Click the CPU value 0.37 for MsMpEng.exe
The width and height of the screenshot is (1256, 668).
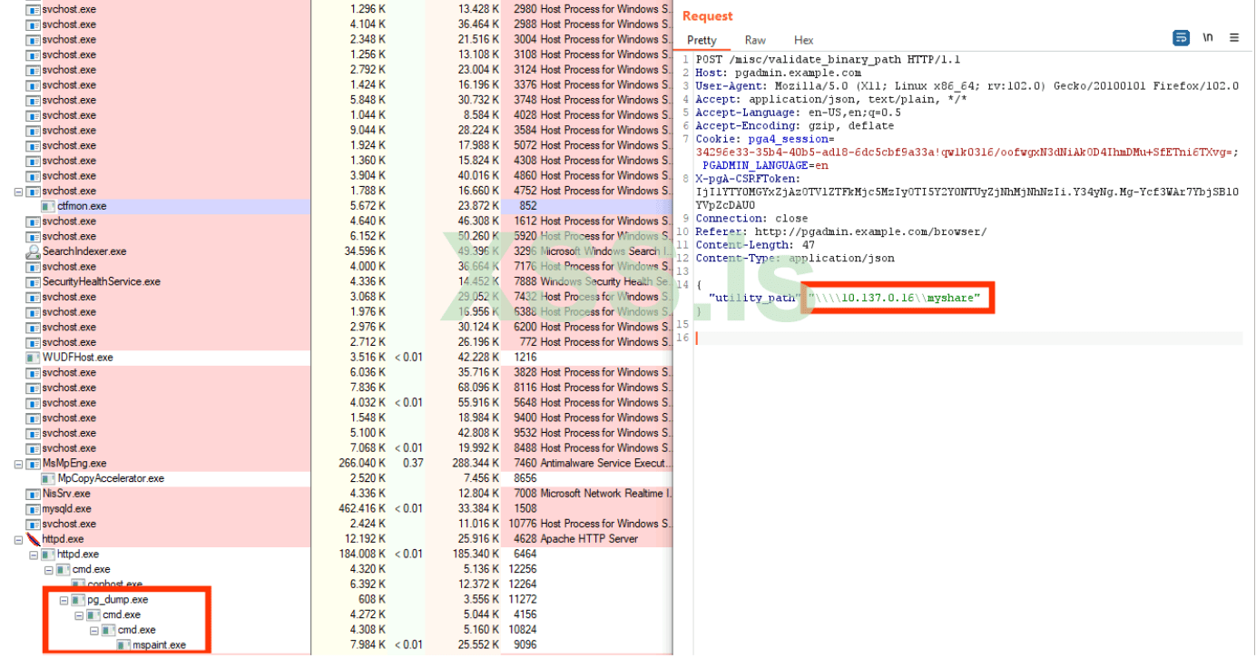(x=412, y=464)
